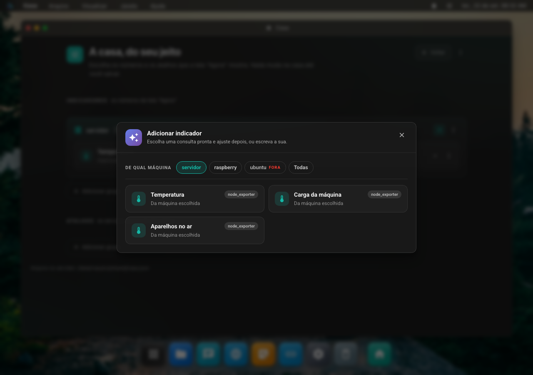Launch the green home app in the dock
Image resolution: width=533 pixels, height=375 pixels.
click(x=379, y=354)
